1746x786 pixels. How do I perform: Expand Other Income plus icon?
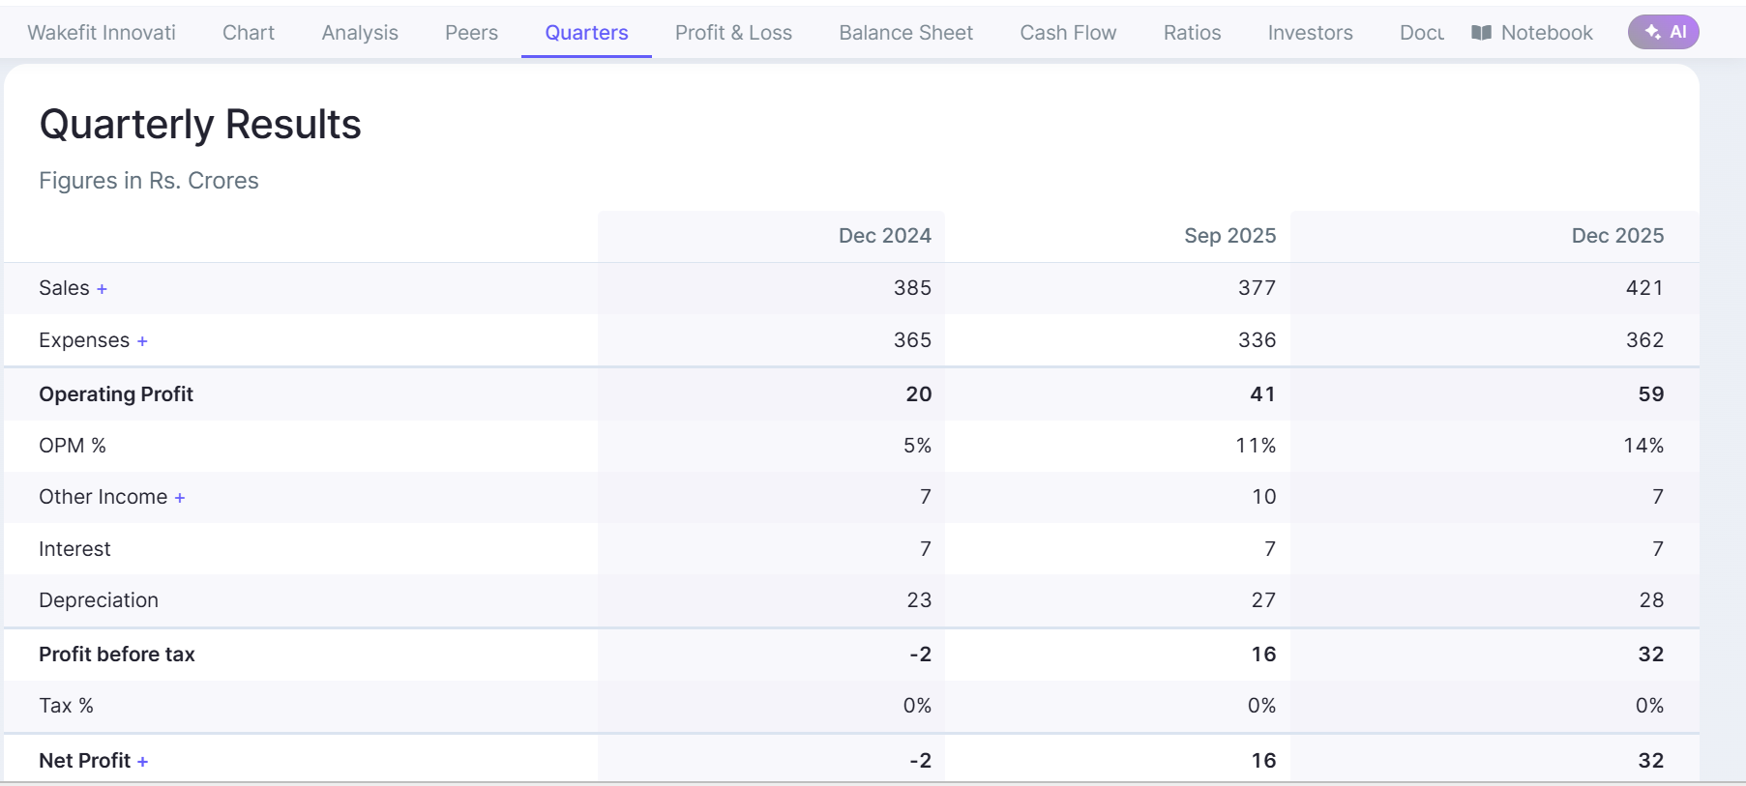point(180,498)
